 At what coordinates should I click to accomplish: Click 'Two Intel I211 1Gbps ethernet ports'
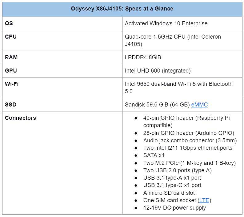tap(188, 148)
